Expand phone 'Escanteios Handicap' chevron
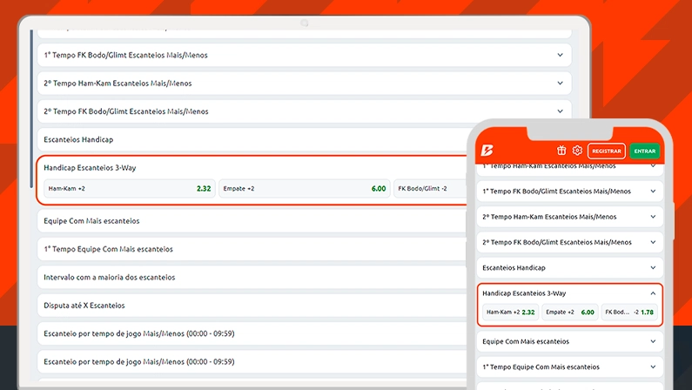The height and width of the screenshot is (390, 692). [653, 268]
